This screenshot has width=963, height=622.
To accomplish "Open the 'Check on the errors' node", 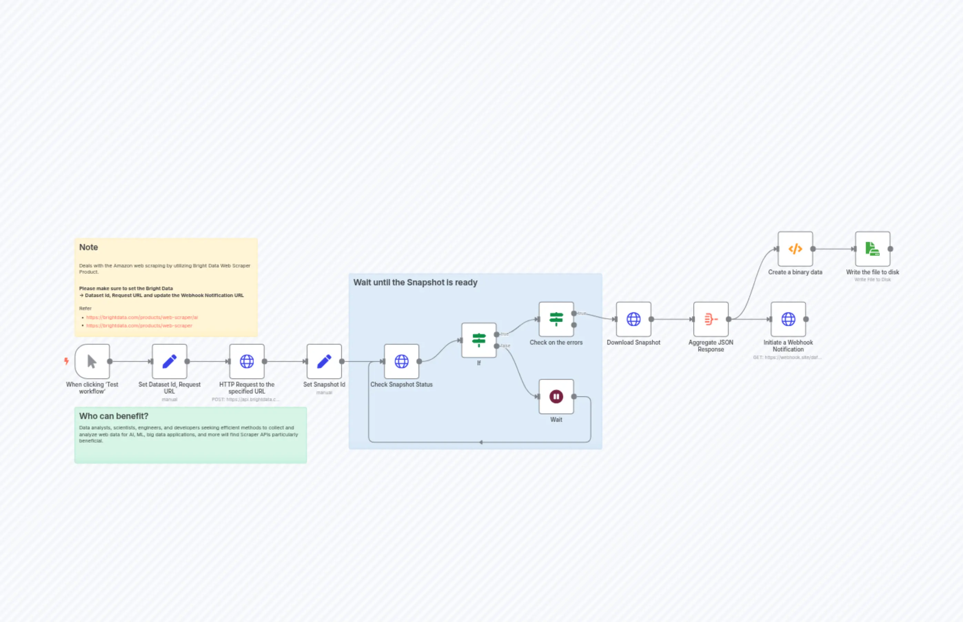I will click(556, 319).
